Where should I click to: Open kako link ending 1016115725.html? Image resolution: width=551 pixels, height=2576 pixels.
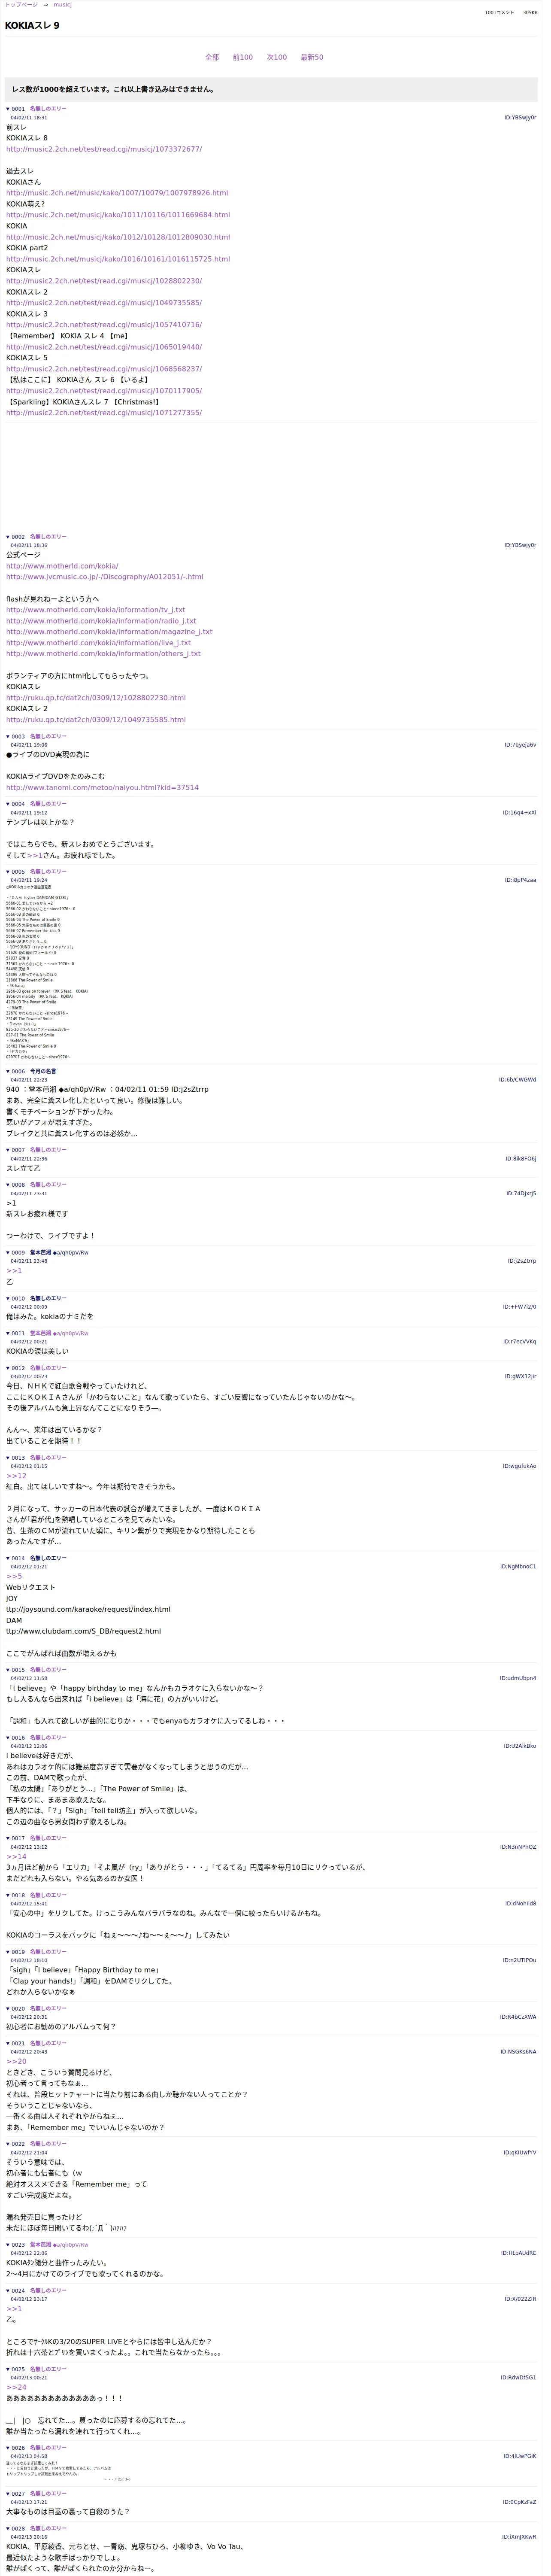118,259
